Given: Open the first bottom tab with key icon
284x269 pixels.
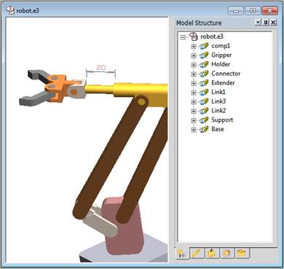Looking at the screenshot, I should tap(182, 253).
